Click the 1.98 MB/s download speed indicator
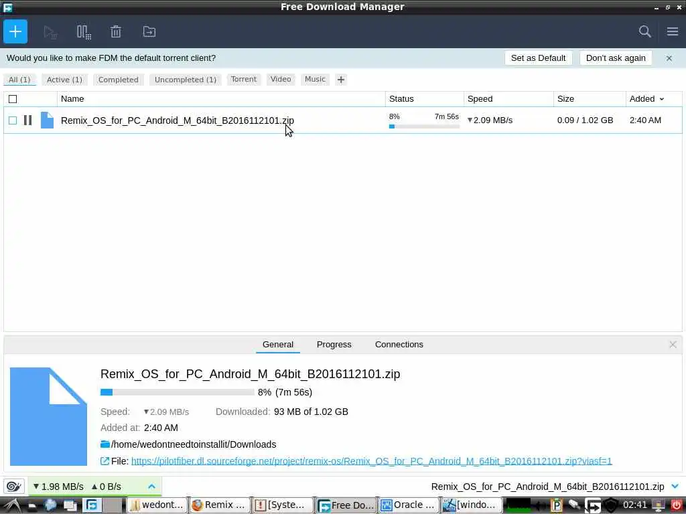686x514 pixels. click(x=58, y=487)
